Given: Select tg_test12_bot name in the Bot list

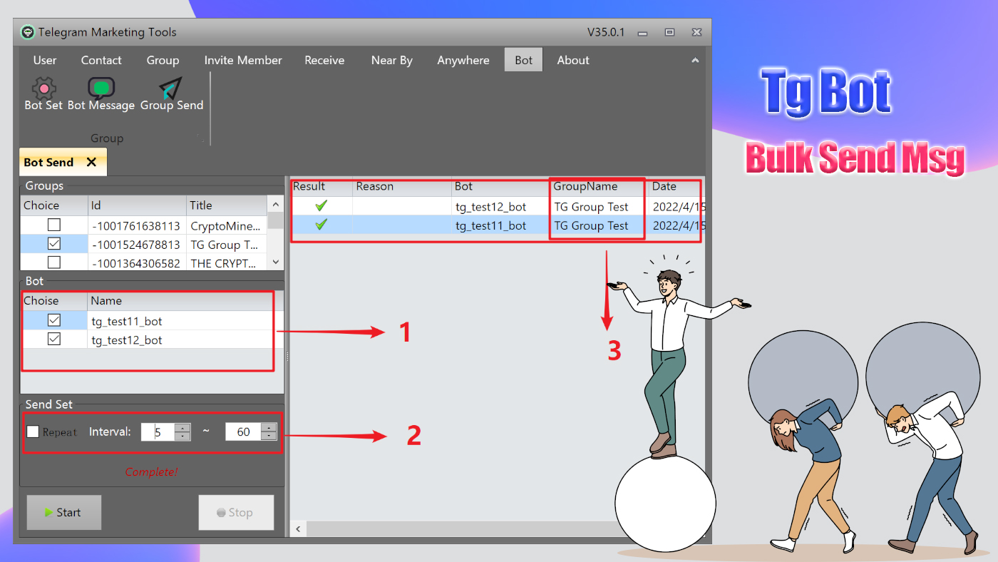Looking at the screenshot, I should [x=127, y=340].
